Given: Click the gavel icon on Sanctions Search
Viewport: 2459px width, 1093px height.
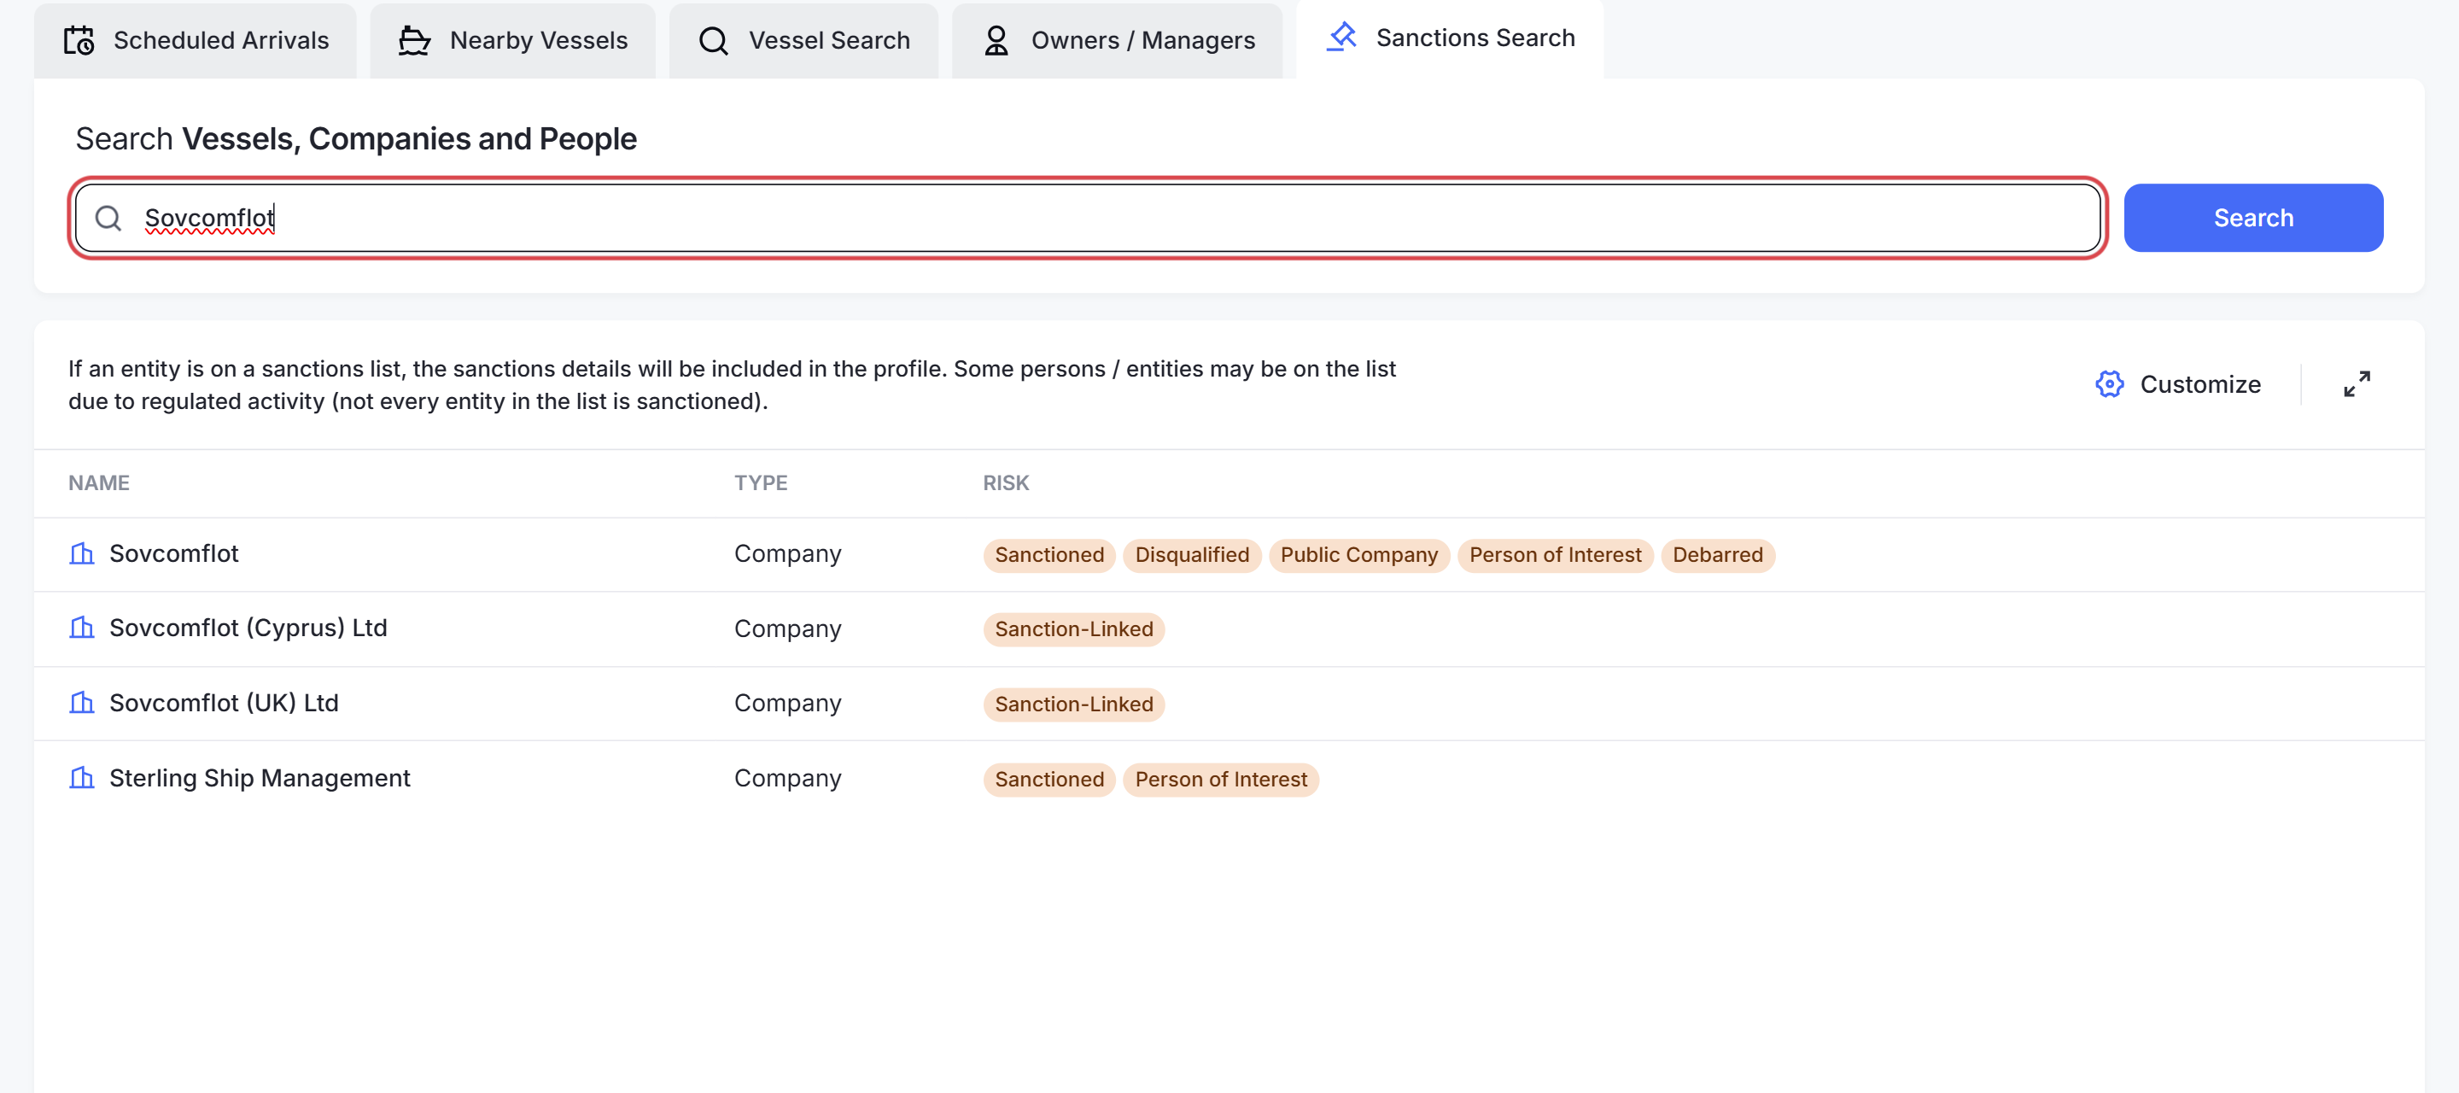Looking at the screenshot, I should pos(1341,38).
